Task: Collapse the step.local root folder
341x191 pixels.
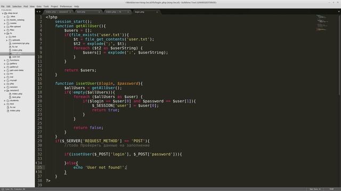Action: pyautogui.click(x=3, y=13)
